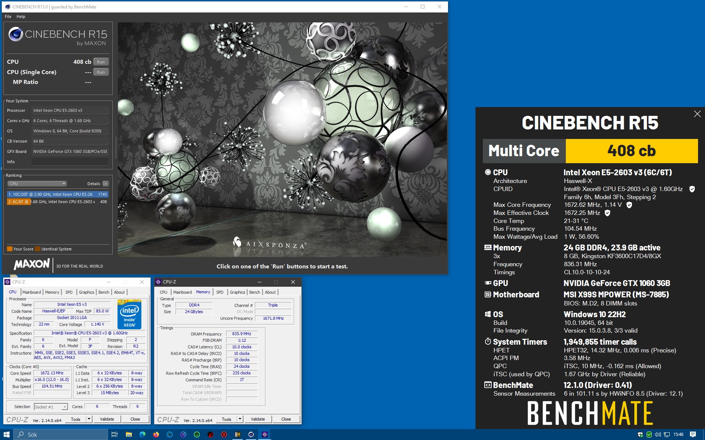Switch to Mainboard tab in left CPU-Z window

[x=32, y=292]
